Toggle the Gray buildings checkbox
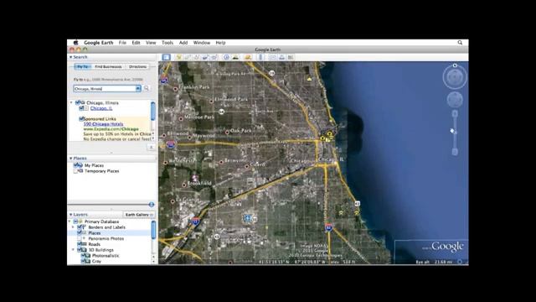Viewport: 536px width, 302px height. [x=83, y=261]
